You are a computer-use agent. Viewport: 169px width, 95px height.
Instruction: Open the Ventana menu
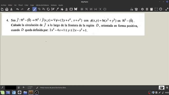pos(54,5)
